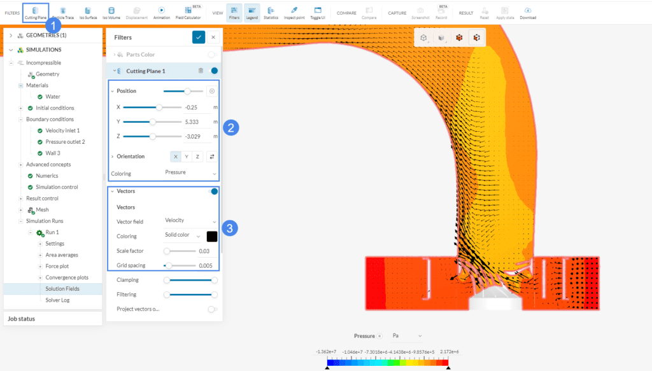Click the Animation tool icon
The height and width of the screenshot is (371, 652).
point(162,10)
